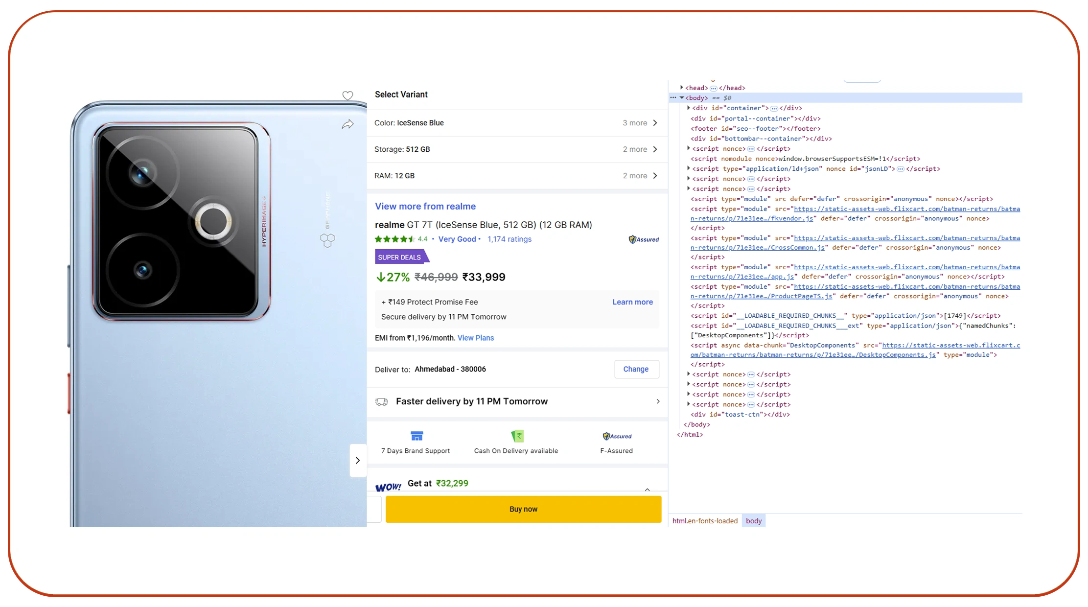This screenshot has height=607, width=1088.
Task: Click the struck-through price ₹46,999
Action: point(436,277)
